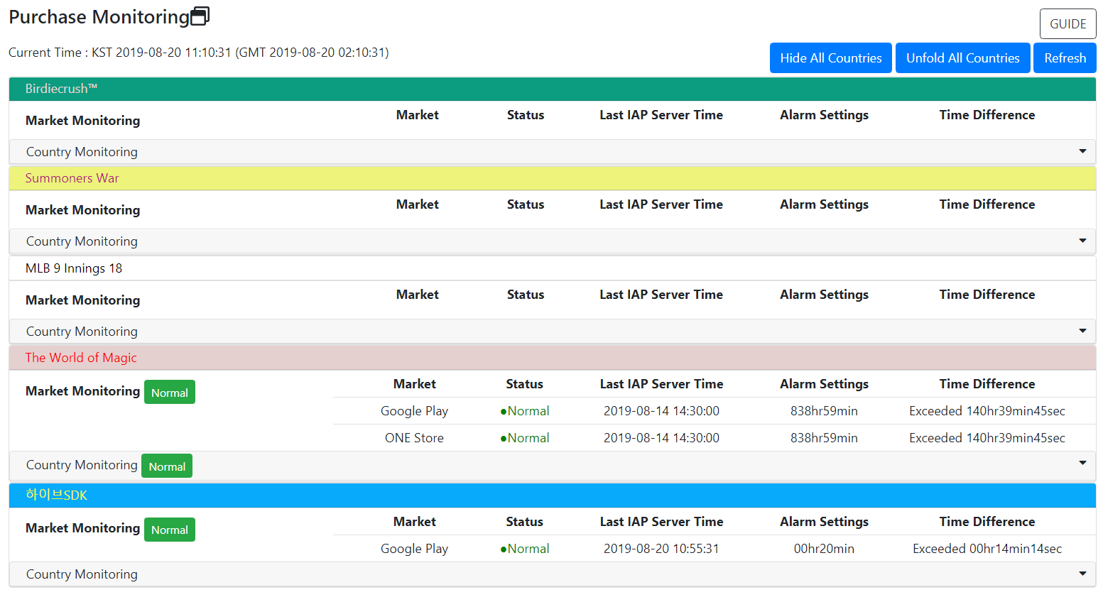Click Market header in 하이브SDK section

pyautogui.click(x=414, y=522)
